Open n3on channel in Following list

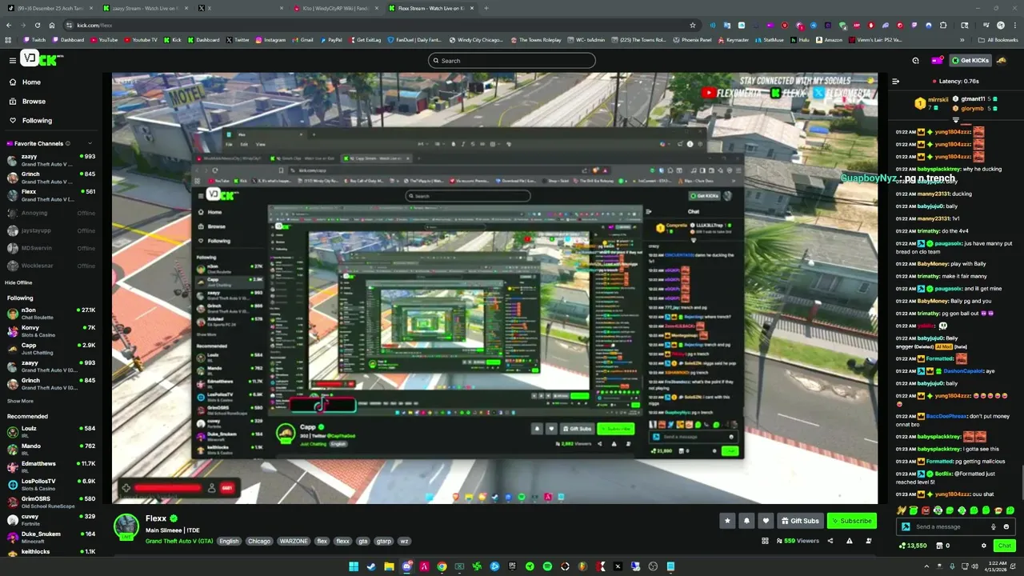pos(50,314)
